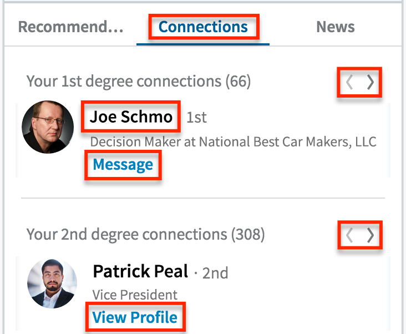Message Joe Schmo

coord(123,165)
